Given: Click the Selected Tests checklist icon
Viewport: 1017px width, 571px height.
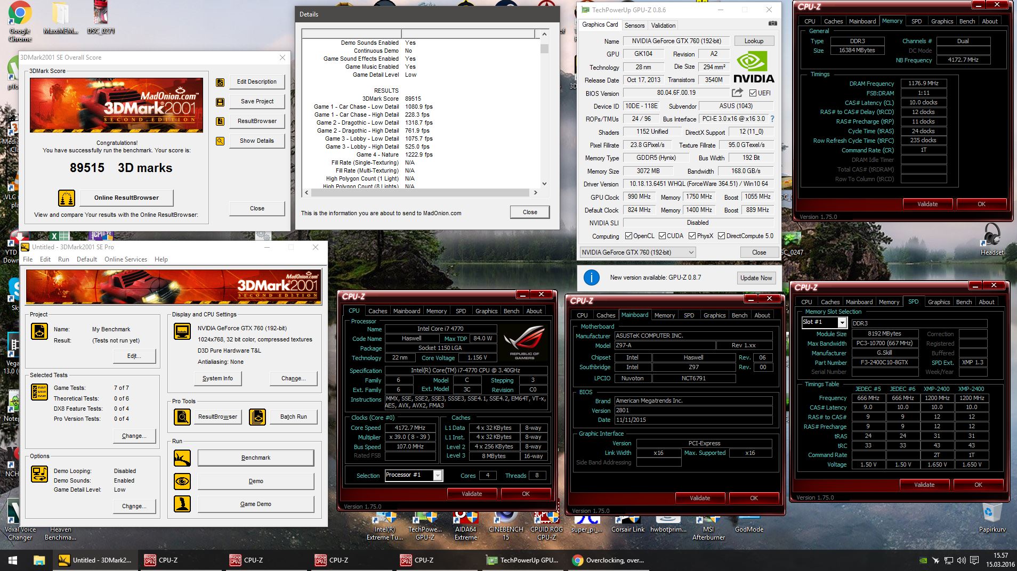Looking at the screenshot, I should pyautogui.click(x=39, y=391).
